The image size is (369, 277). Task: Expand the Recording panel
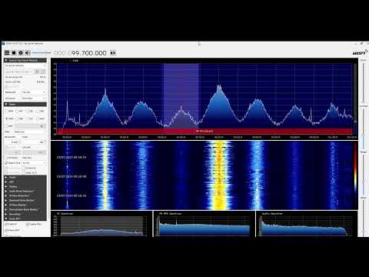coord(25,214)
